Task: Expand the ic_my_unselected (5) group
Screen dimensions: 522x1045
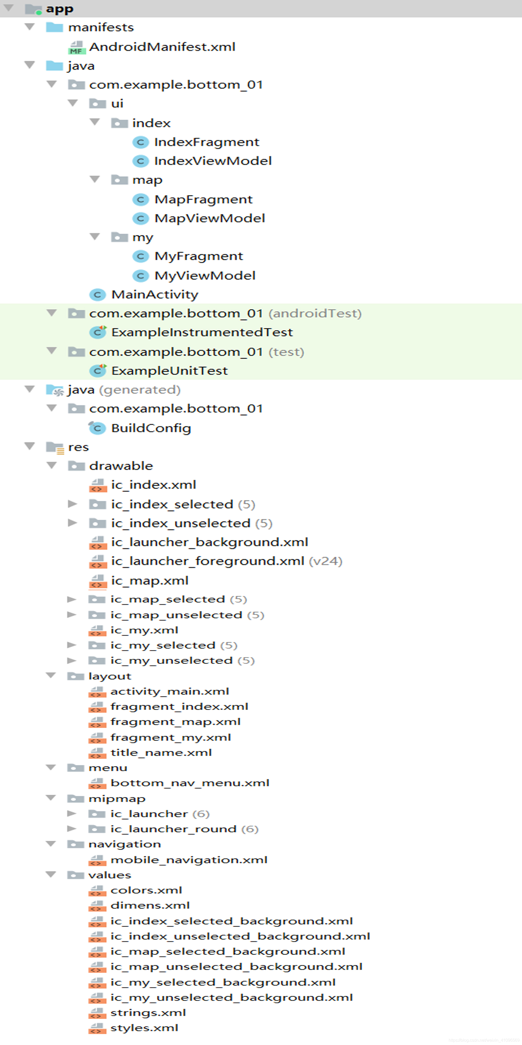Action: pos(72,660)
